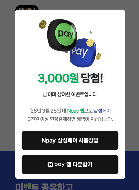139x190 pixels.
Task: Tap the Npay 앱 다운받기 button
Action: pos(70,165)
